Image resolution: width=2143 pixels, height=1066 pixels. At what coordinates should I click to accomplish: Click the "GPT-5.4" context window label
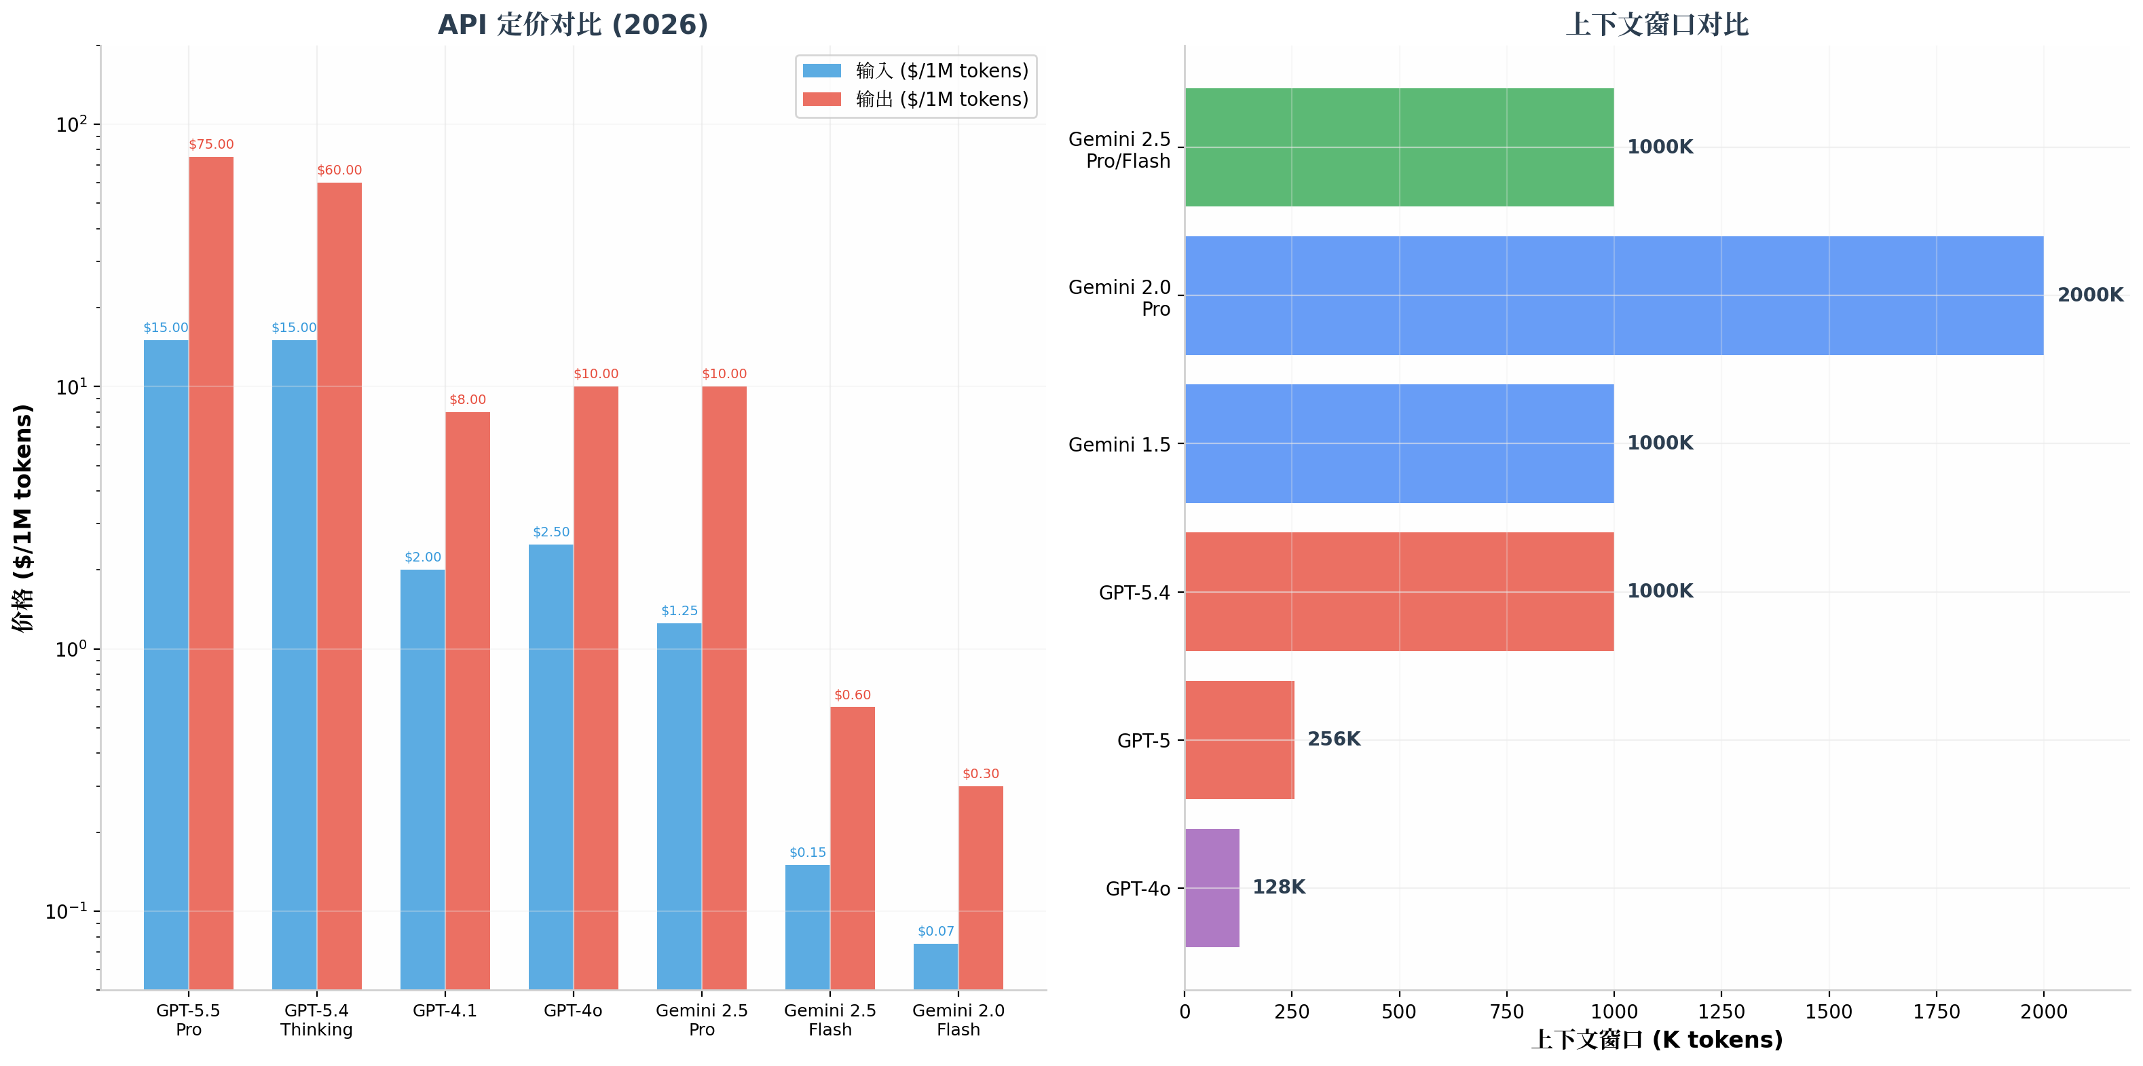pyautogui.click(x=1135, y=593)
